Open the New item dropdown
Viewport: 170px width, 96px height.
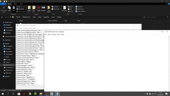[56, 7]
